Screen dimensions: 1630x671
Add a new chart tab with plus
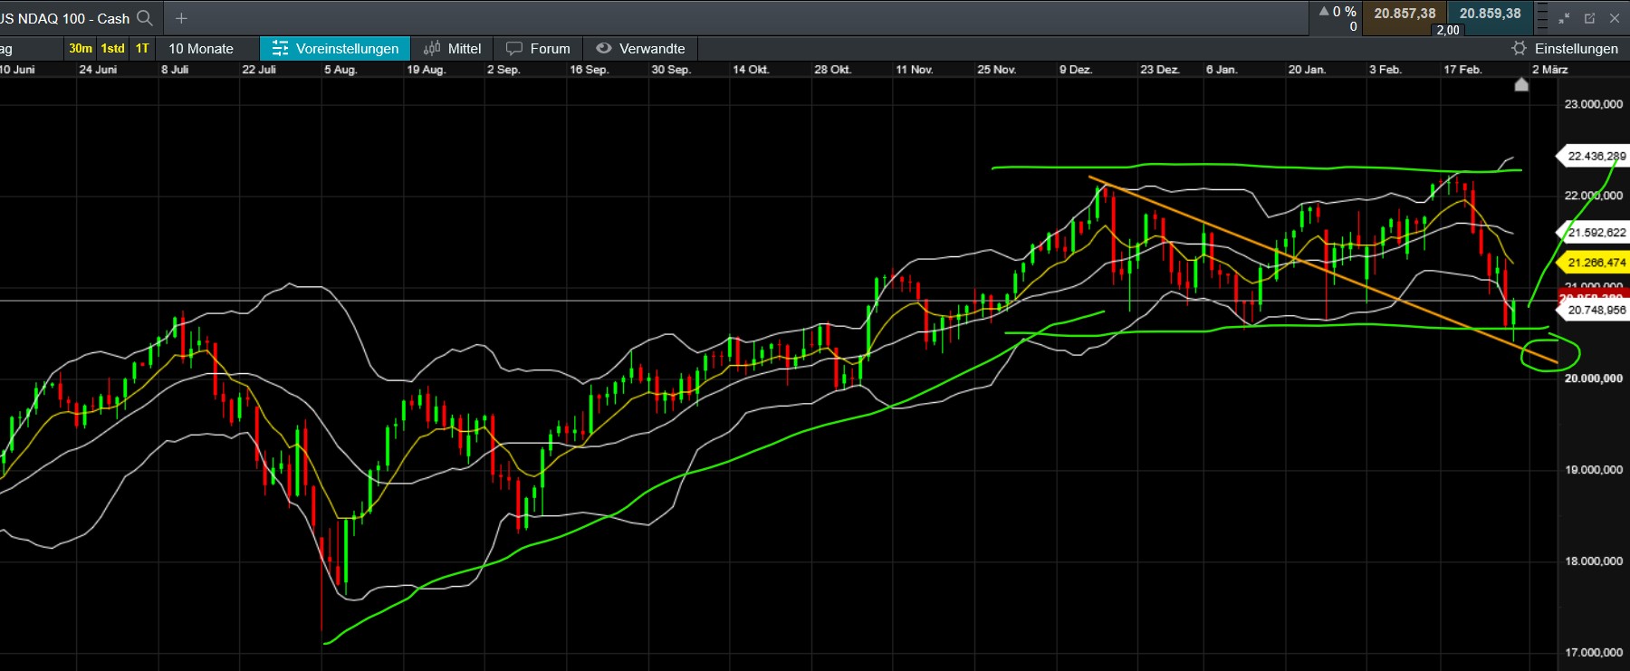181,18
